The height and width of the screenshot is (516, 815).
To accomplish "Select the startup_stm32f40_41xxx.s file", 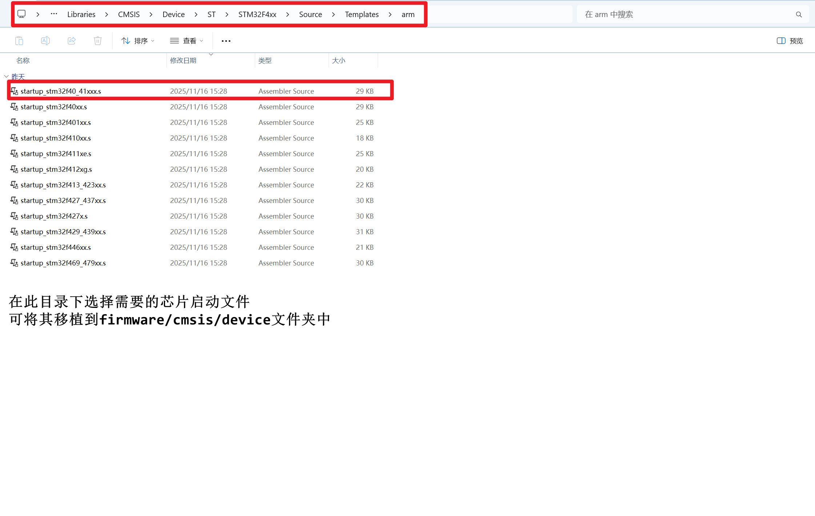I will 61,91.
